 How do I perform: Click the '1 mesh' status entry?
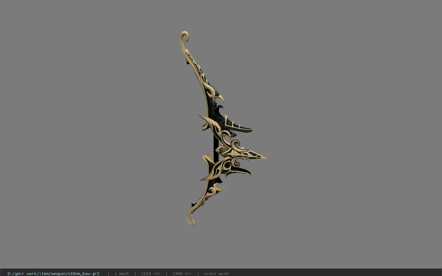pyautogui.click(x=122, y=274)
